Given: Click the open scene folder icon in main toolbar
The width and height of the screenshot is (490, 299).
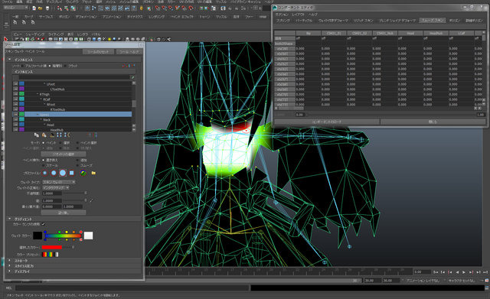Looking at the screenshot, I should [x=41, y=8].
